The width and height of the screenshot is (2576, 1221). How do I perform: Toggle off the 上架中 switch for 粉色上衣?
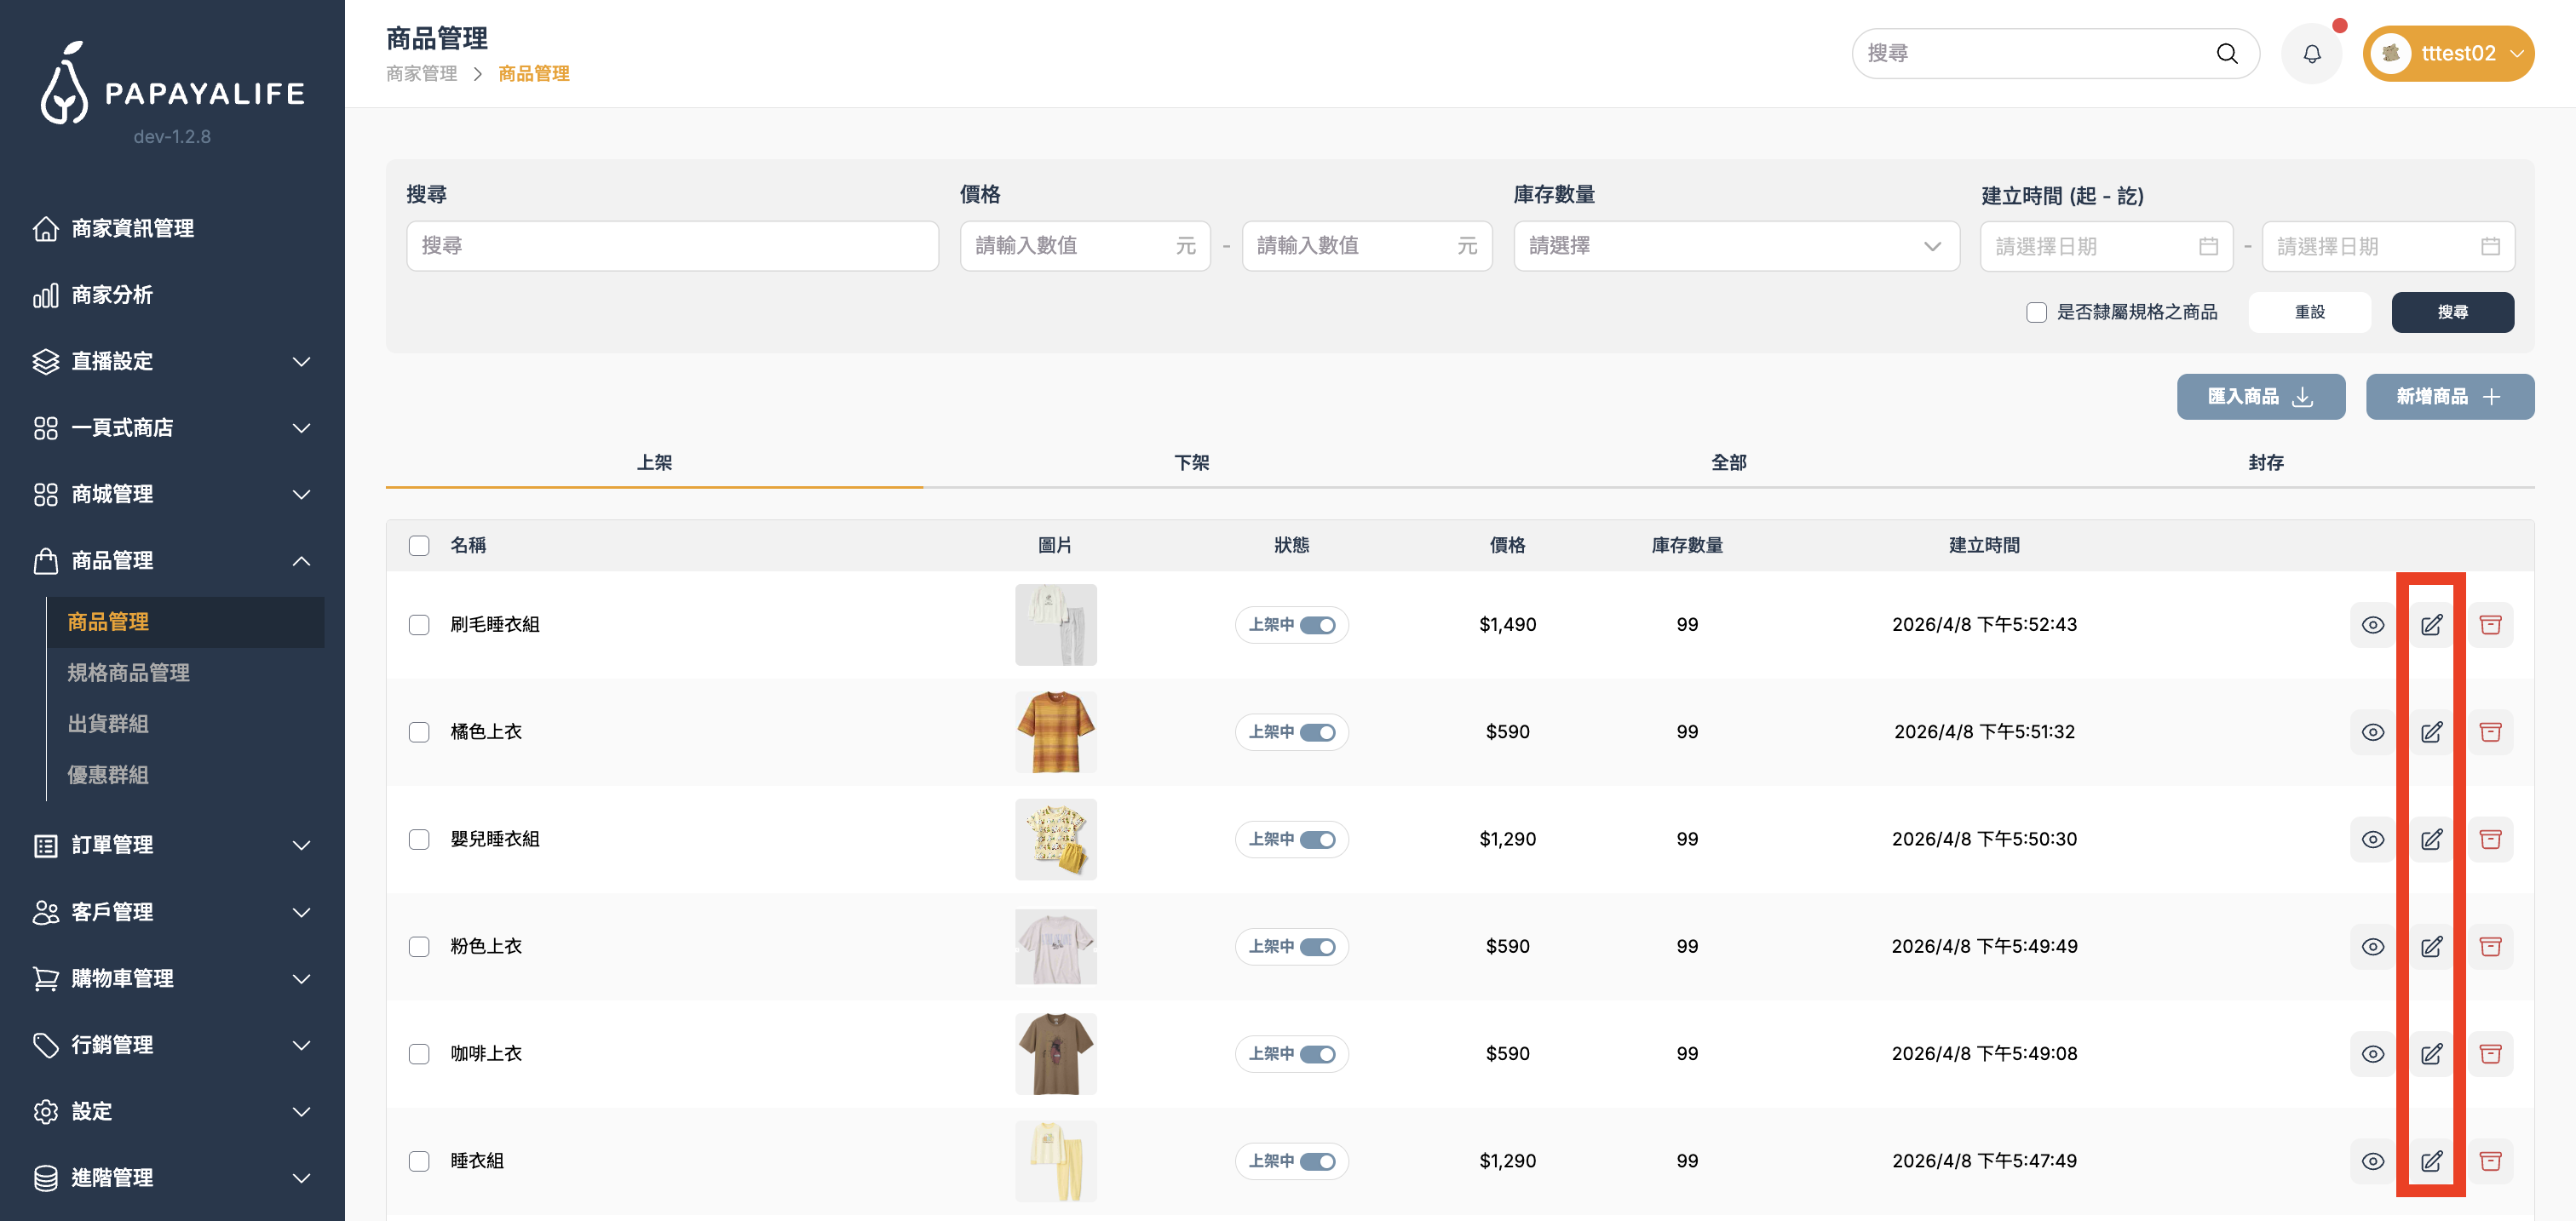[x=1317, y=946]
